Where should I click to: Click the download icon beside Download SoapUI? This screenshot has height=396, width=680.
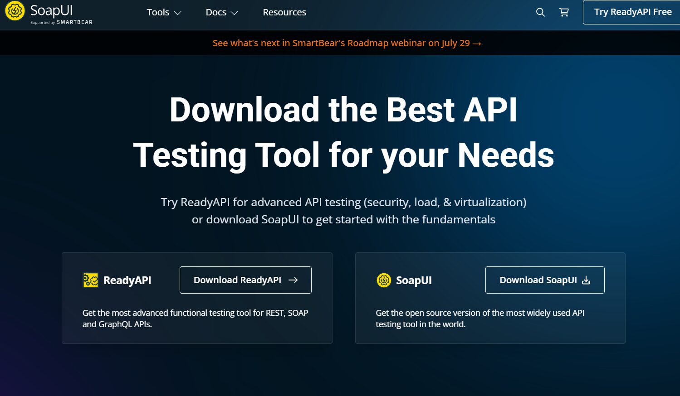coord(586,280)
